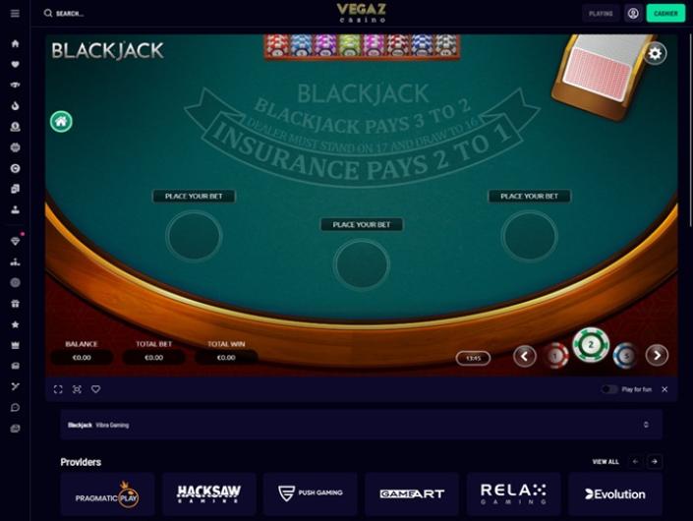The width and height of the screenshot is (693, 521).
Task: Select the green 2 chip
Action: [591, 345]
